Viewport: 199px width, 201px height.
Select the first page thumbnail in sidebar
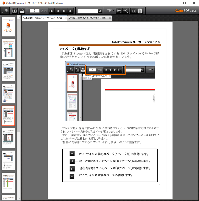click(x=8, y=26)
